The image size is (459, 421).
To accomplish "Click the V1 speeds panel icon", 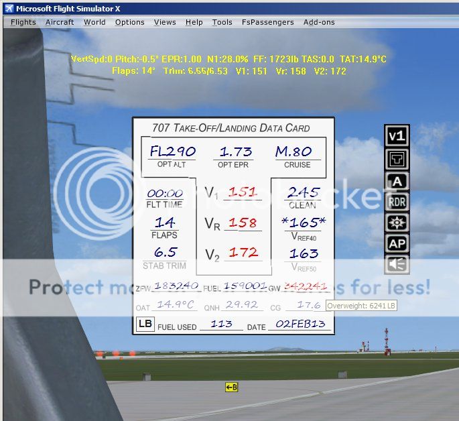I will point(397,136).
